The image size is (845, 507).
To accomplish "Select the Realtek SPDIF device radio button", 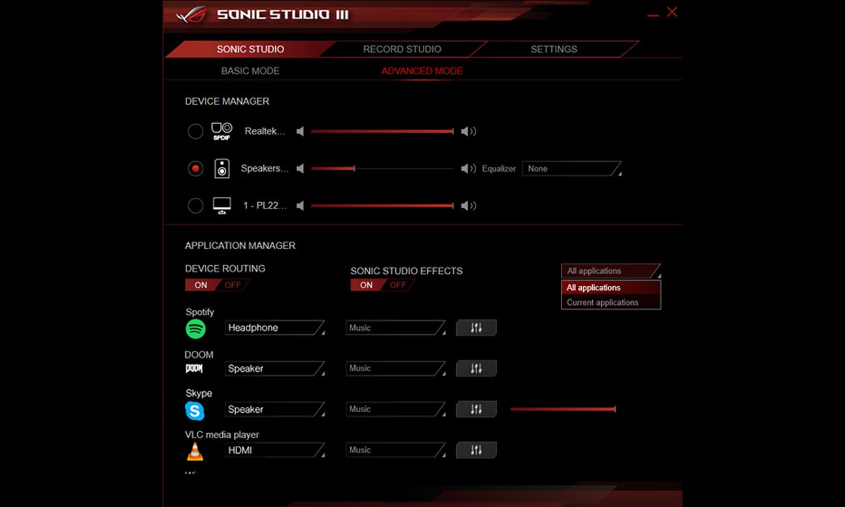I will pos(196,131).
